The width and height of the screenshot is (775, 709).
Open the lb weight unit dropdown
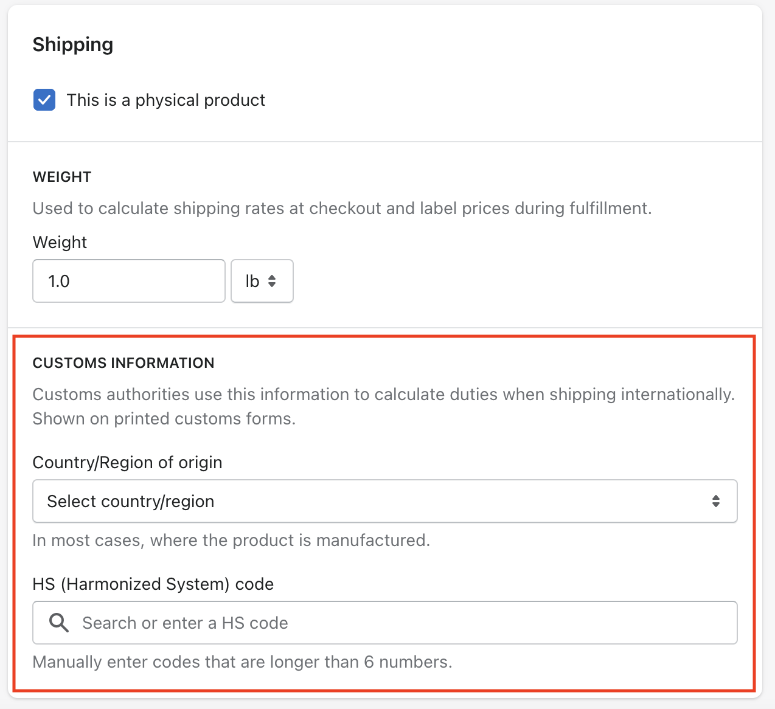pos(262,281)
